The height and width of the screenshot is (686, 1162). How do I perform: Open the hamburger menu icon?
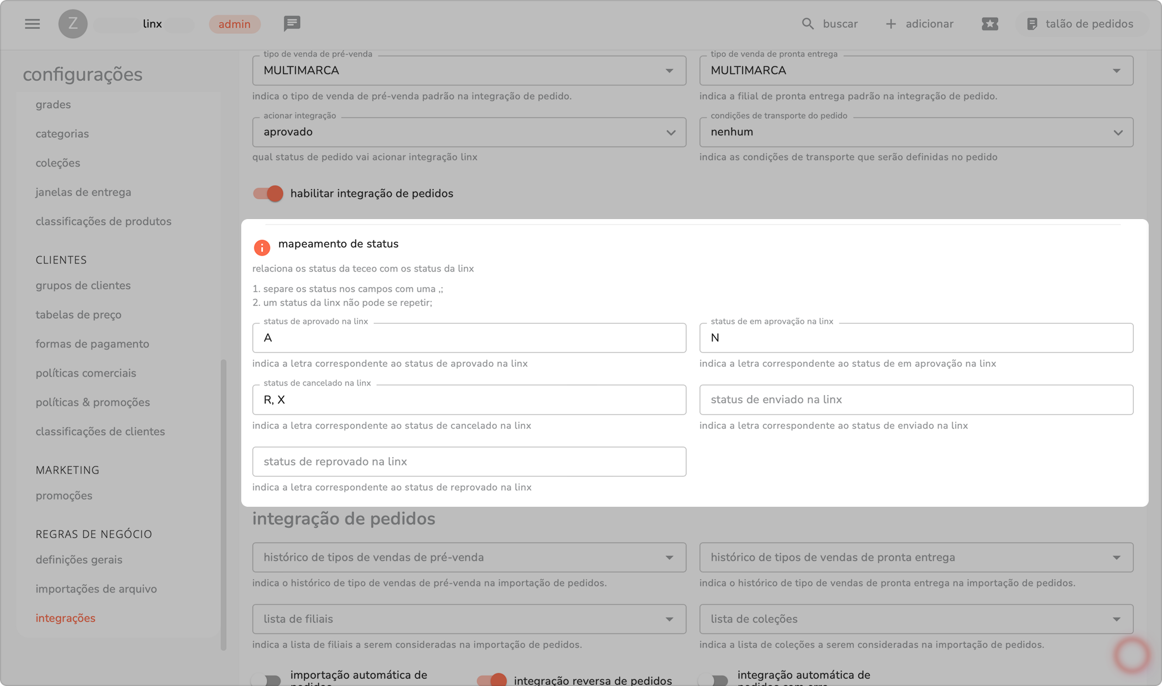click(32, 24)
